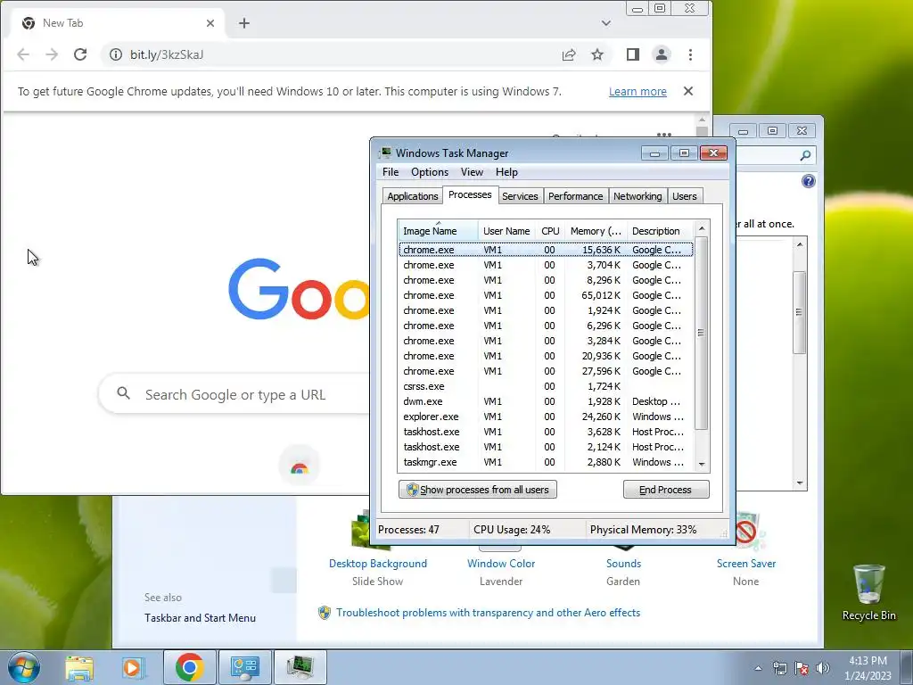This screenshot has width=913, height=685.
Task: Open Screen Saver in Personalization window
Action: (x=746, y=564)
